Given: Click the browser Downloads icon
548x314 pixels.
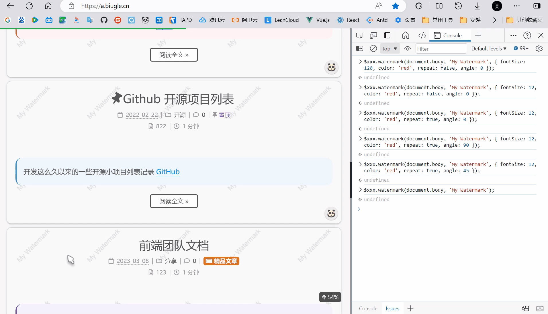Looking at the screenshot, I should pos(477,6).
